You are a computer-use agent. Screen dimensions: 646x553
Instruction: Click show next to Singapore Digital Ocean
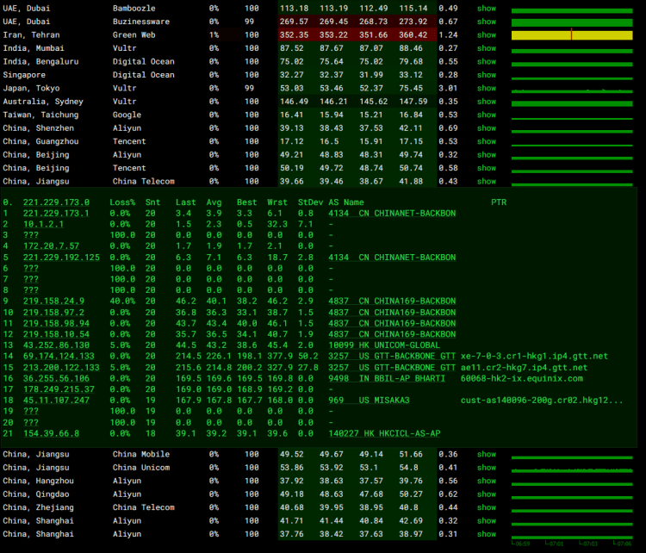tap(487, 75)
